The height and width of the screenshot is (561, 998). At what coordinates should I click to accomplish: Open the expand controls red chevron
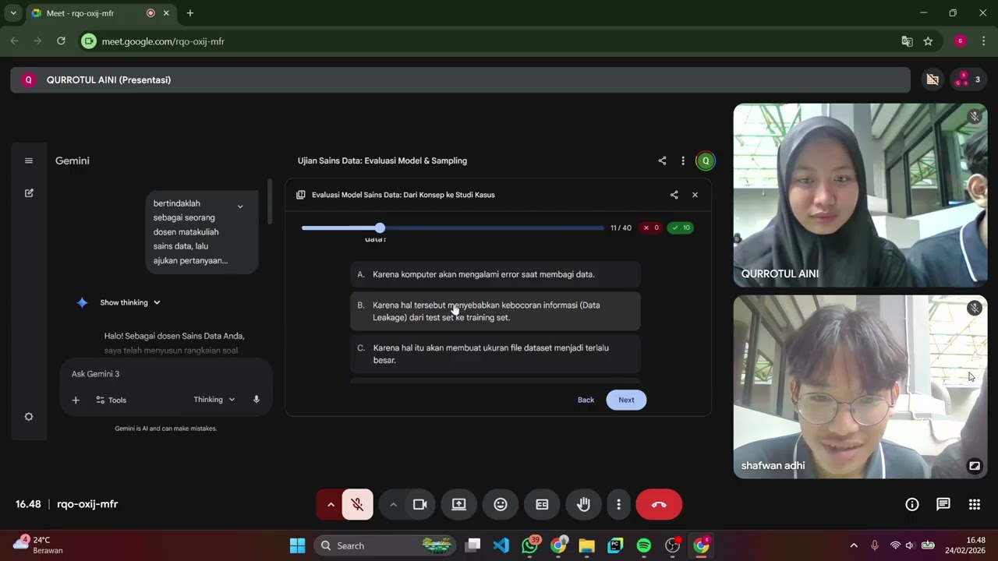[331, 504]
